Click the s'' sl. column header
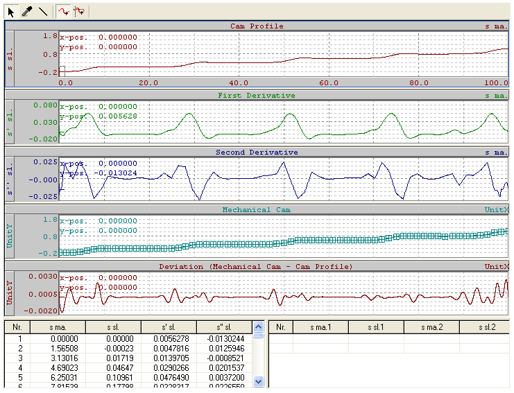514x393 pixels. click(x=224, y=327)
